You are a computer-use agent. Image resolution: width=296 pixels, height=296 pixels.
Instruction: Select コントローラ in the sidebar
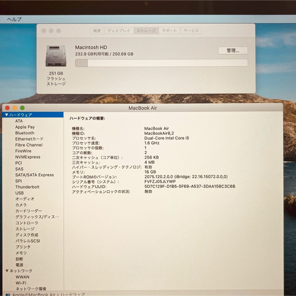pyautogui.click(x=27, y=223)
